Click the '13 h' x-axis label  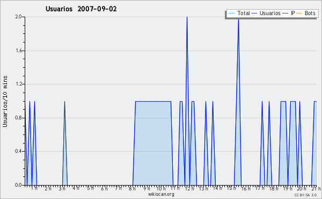[203, 189]
